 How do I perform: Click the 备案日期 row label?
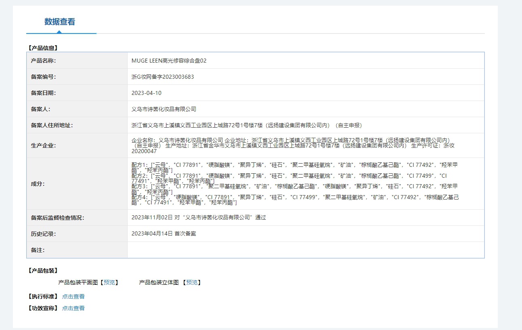click(43, 93)
